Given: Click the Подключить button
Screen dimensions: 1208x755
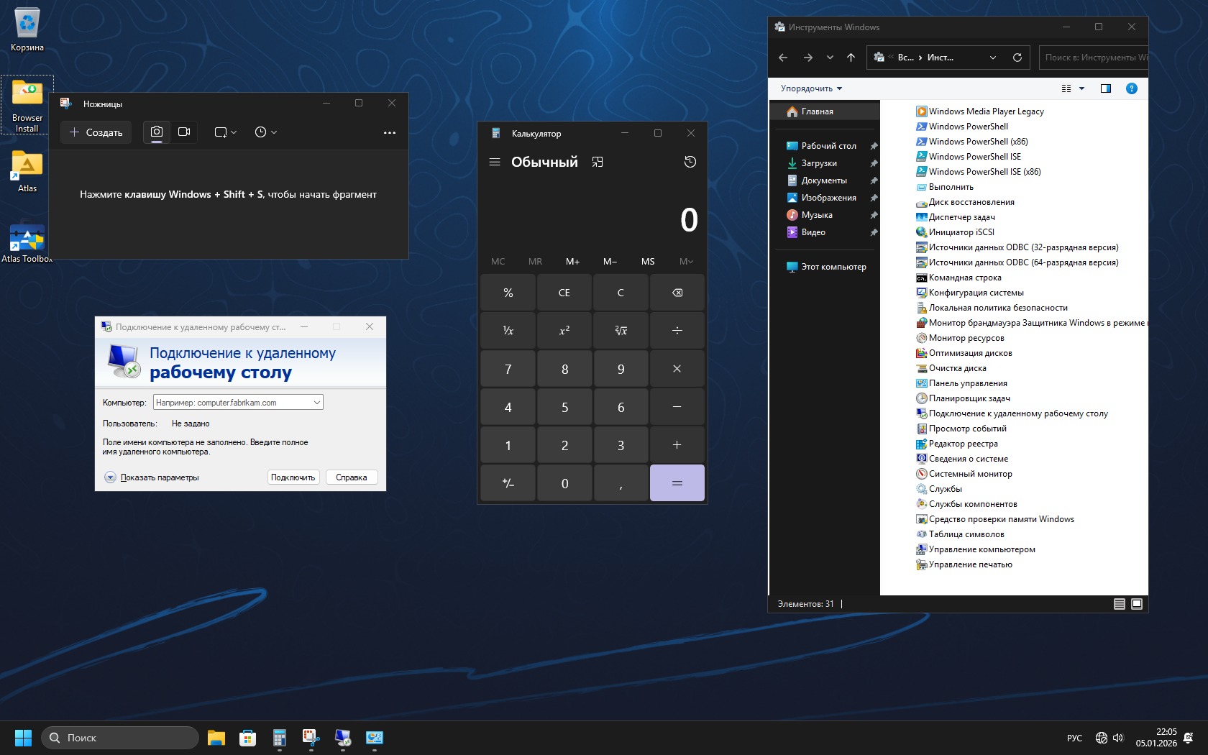Looking at the screenshot, I should pos(293,477).
